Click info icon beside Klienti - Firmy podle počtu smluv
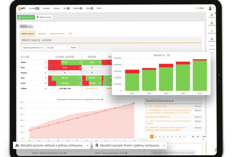 point(126,153)
